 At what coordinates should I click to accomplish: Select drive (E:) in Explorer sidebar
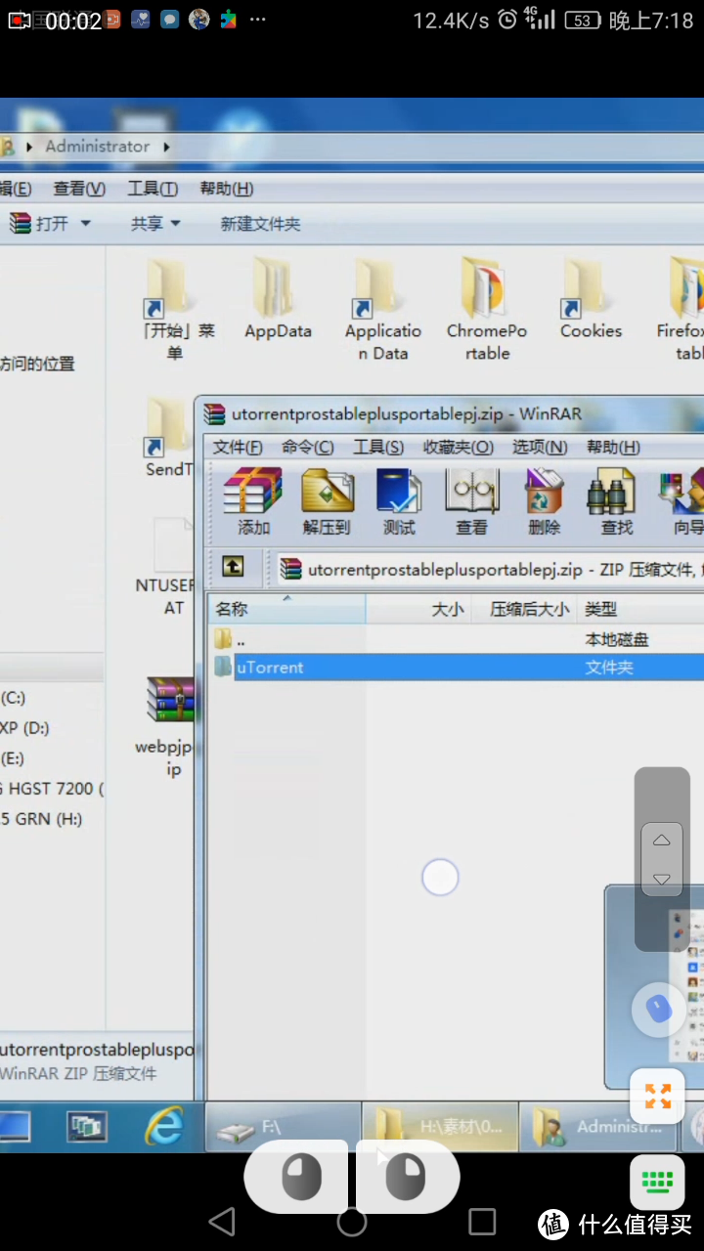pos(13,758)
